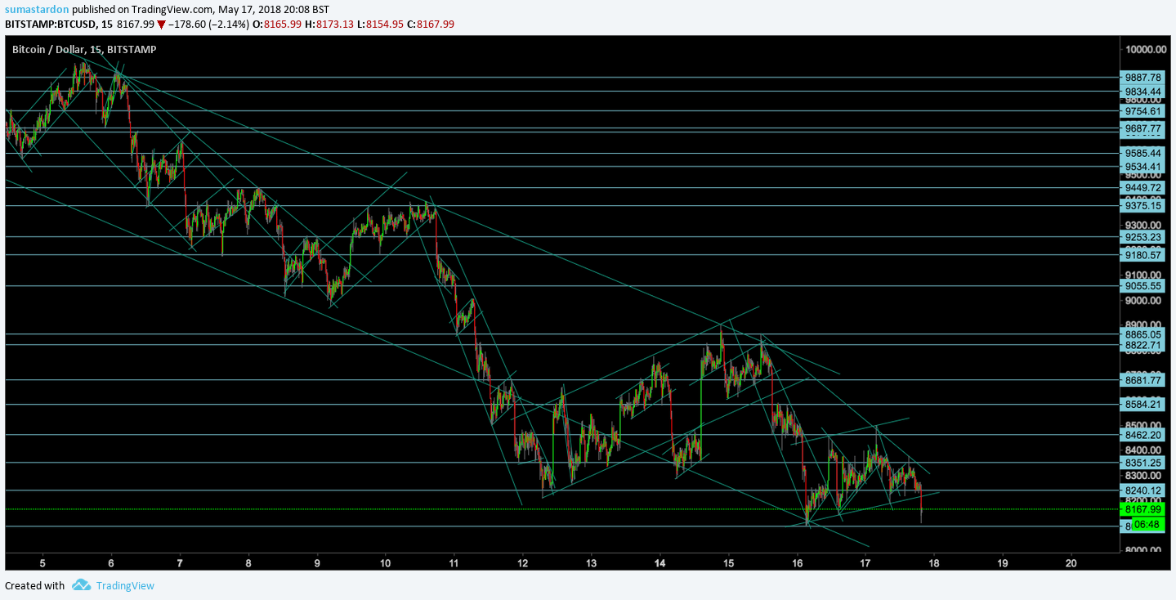Select the 9180.57 price level label

1143,255
